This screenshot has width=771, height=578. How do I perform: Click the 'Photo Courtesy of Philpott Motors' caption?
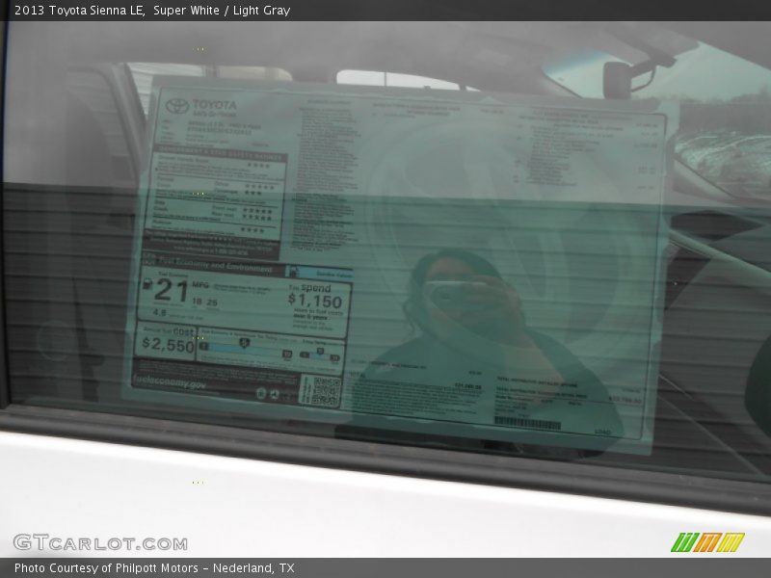106,568
